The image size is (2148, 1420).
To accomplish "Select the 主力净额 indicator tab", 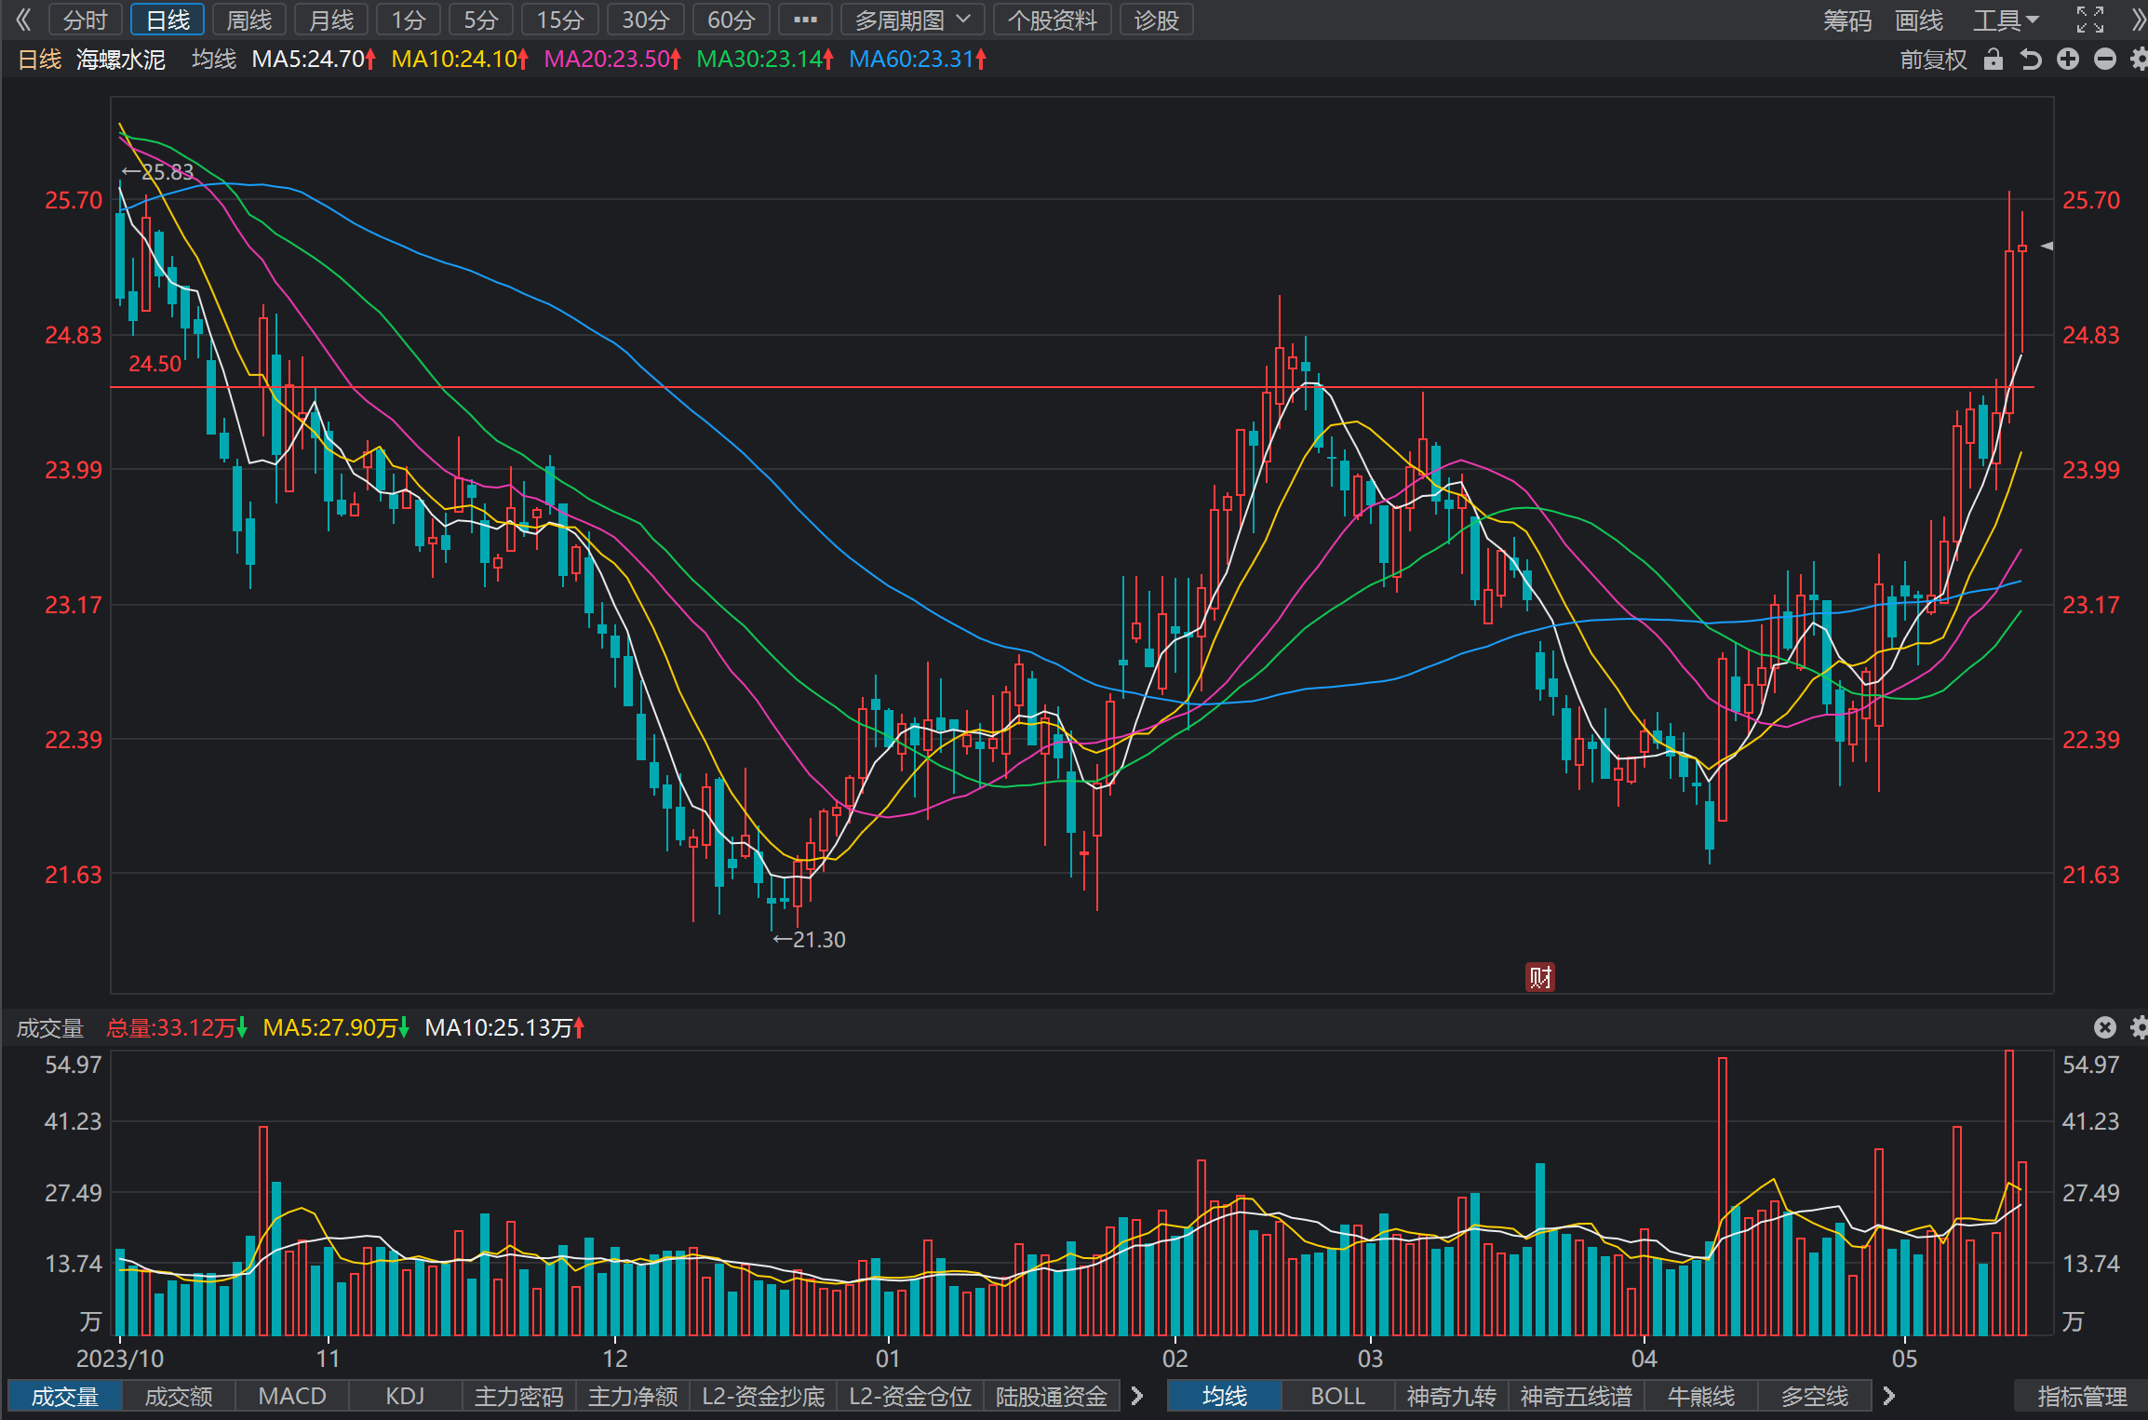I will point(633,1396).
